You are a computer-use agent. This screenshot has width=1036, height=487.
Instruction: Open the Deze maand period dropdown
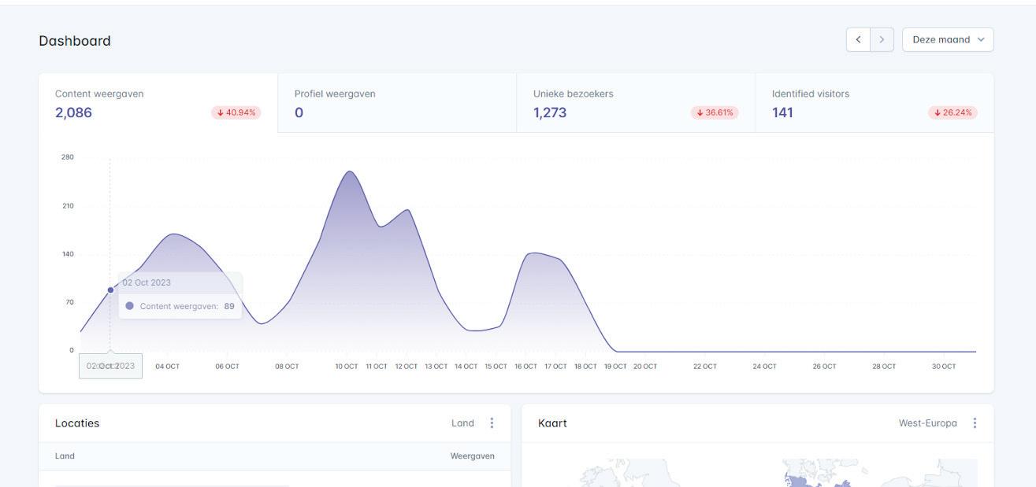coord(948,39)
